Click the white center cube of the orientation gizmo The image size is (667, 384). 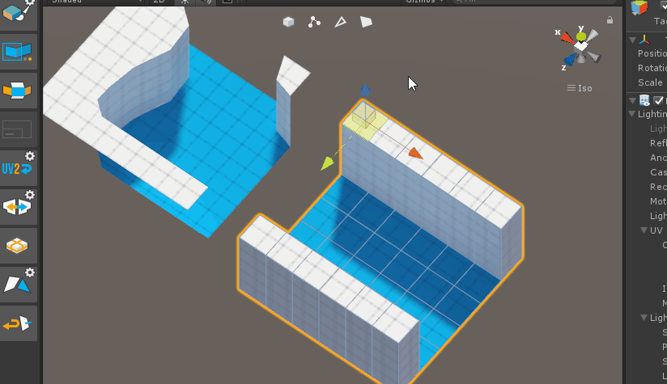[581, 46]
